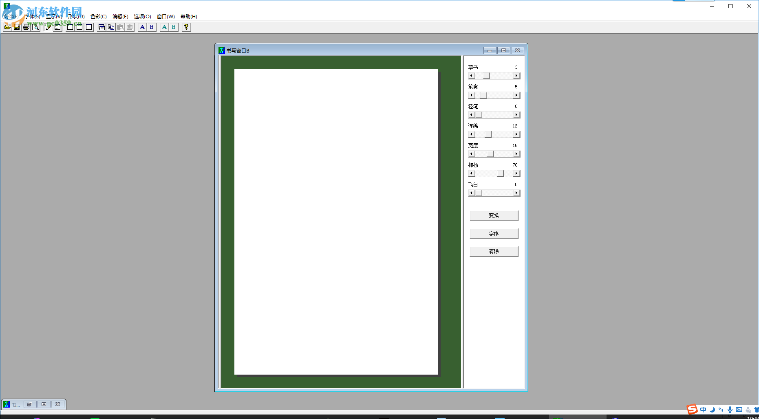Open the 色彩(C) menu

(x=98, y=17)
